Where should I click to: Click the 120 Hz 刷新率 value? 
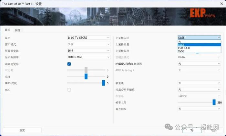click(x=182, y=96)
